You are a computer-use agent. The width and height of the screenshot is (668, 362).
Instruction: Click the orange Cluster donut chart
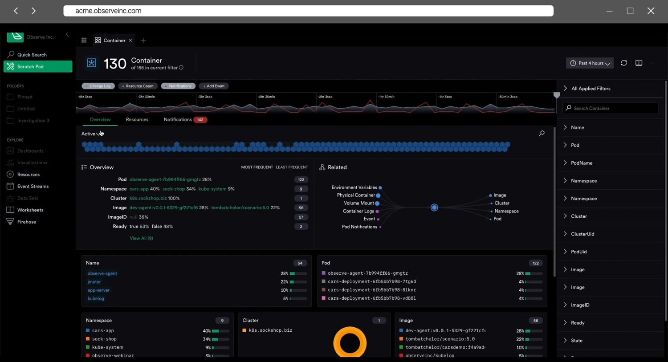(350, 342)
